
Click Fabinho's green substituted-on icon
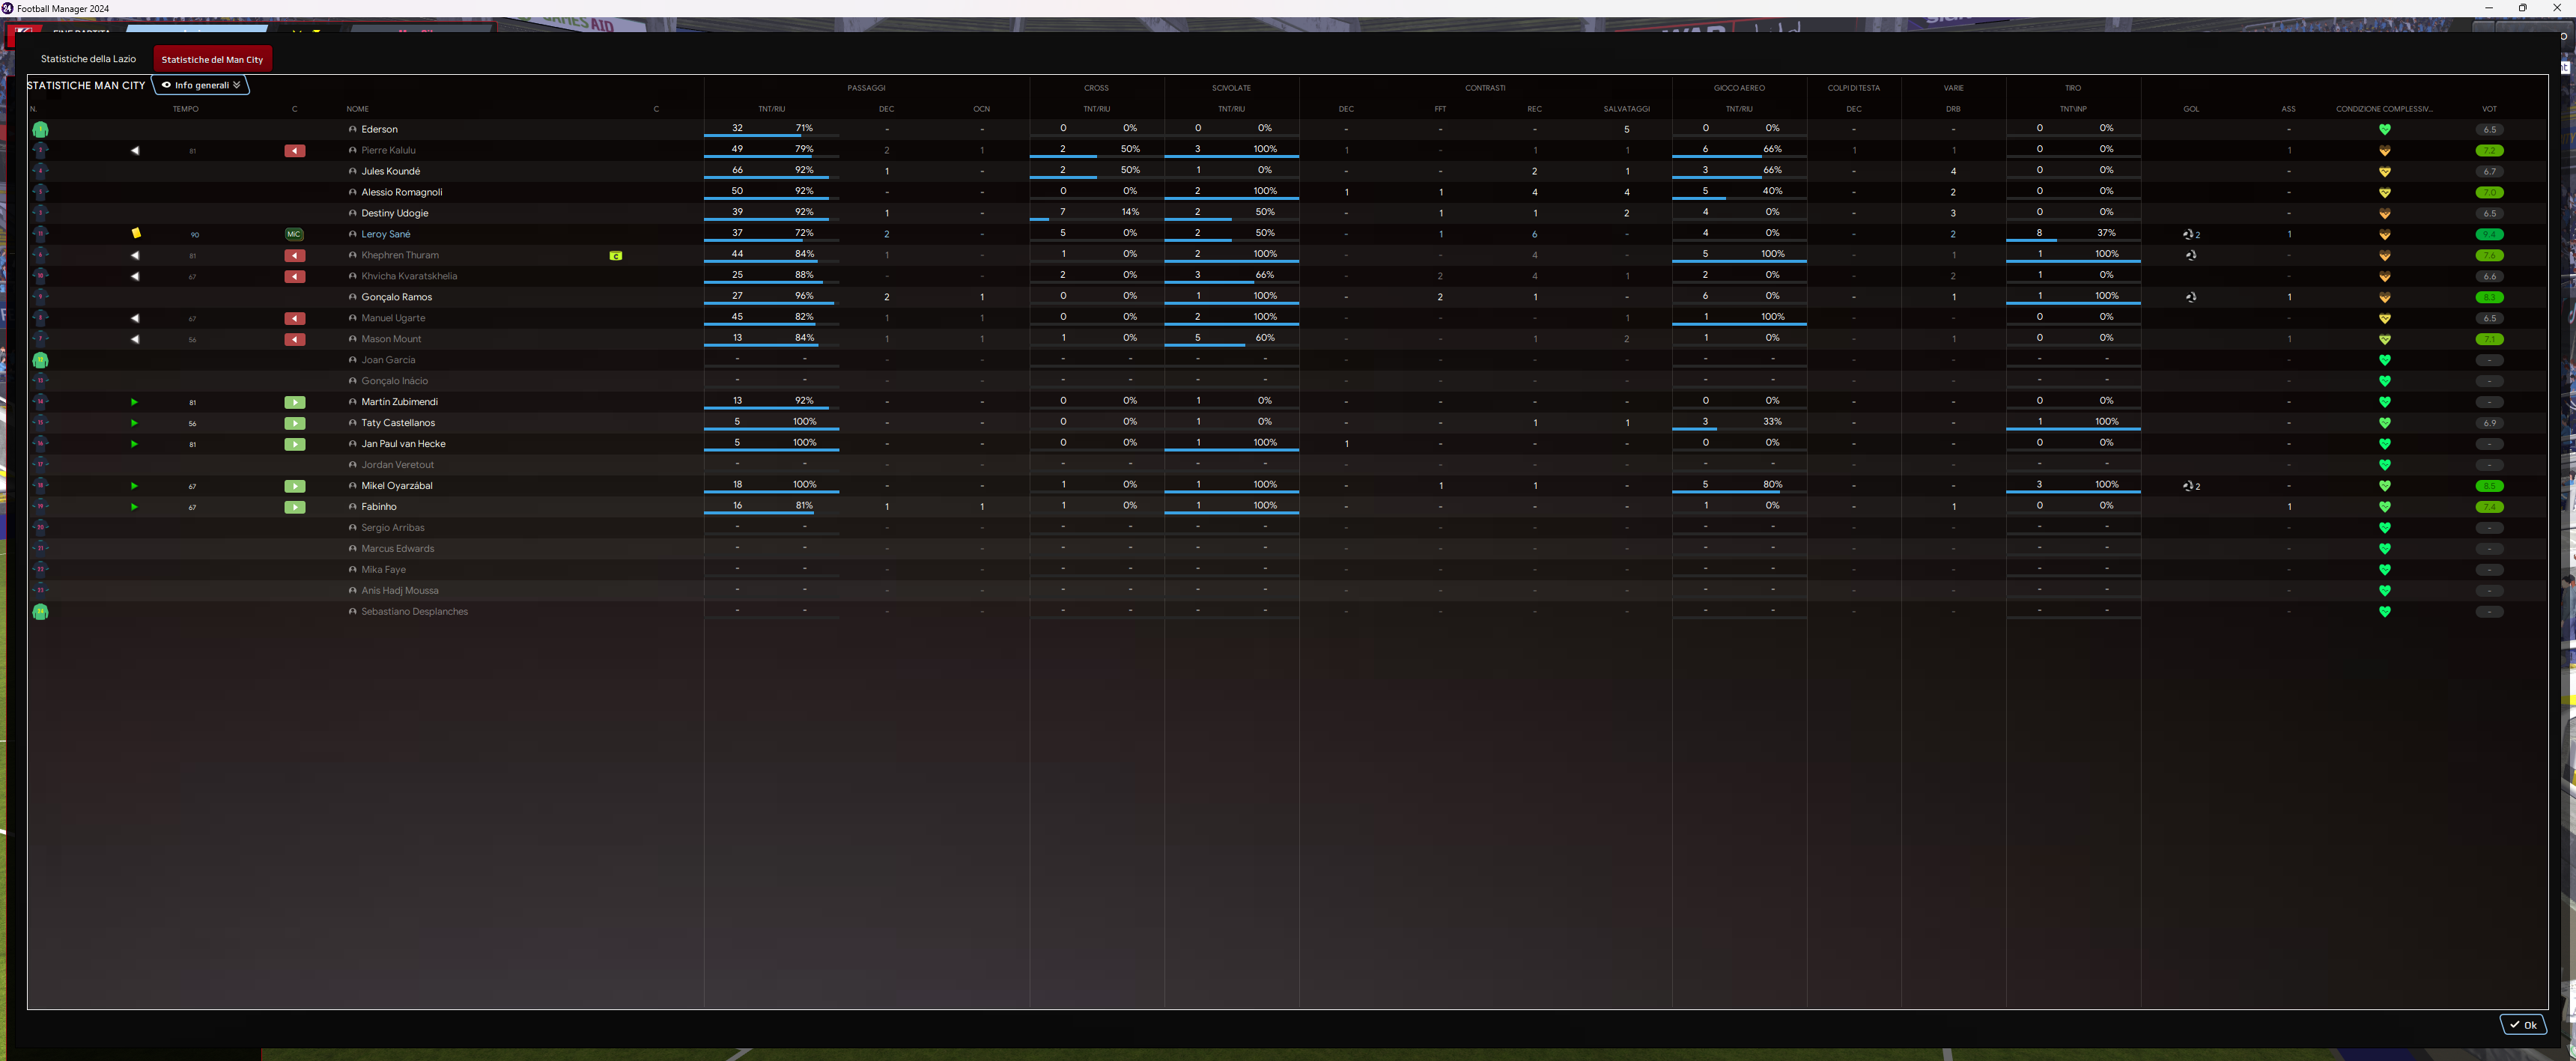click(294, 508)
